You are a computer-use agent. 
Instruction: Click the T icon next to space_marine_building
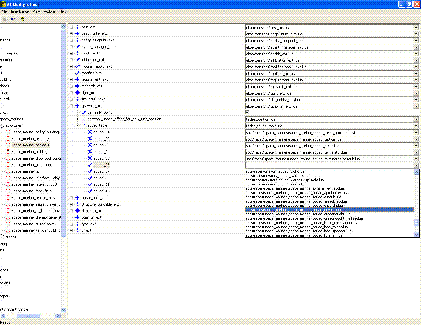pyautogui.click(x=8, y=152)
